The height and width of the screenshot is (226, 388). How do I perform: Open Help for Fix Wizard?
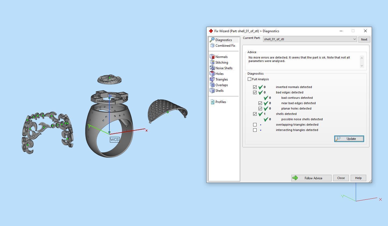tap(358, 178)
